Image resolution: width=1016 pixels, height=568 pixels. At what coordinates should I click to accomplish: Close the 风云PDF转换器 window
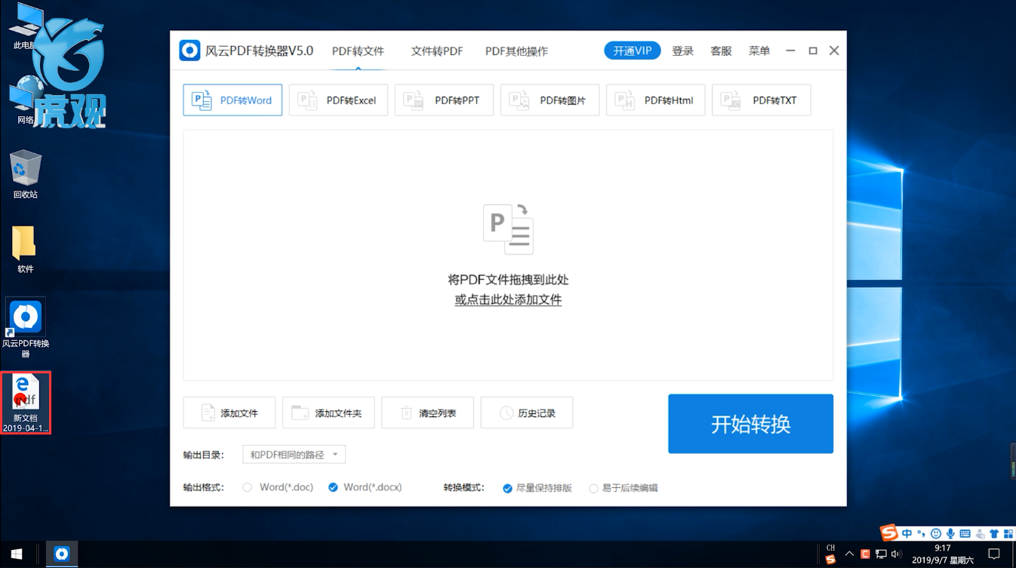(834, 51)
